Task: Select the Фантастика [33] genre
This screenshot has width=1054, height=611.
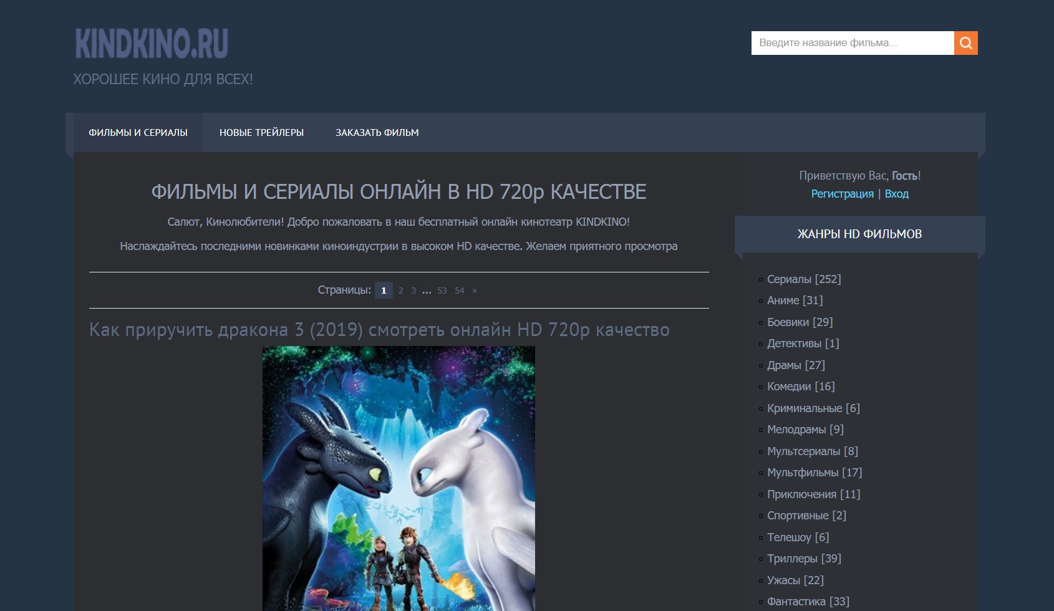Action: coord(808,602)
